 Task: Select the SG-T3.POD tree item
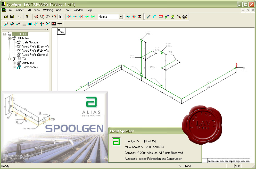pyautogui.click(x=20, y=34)
